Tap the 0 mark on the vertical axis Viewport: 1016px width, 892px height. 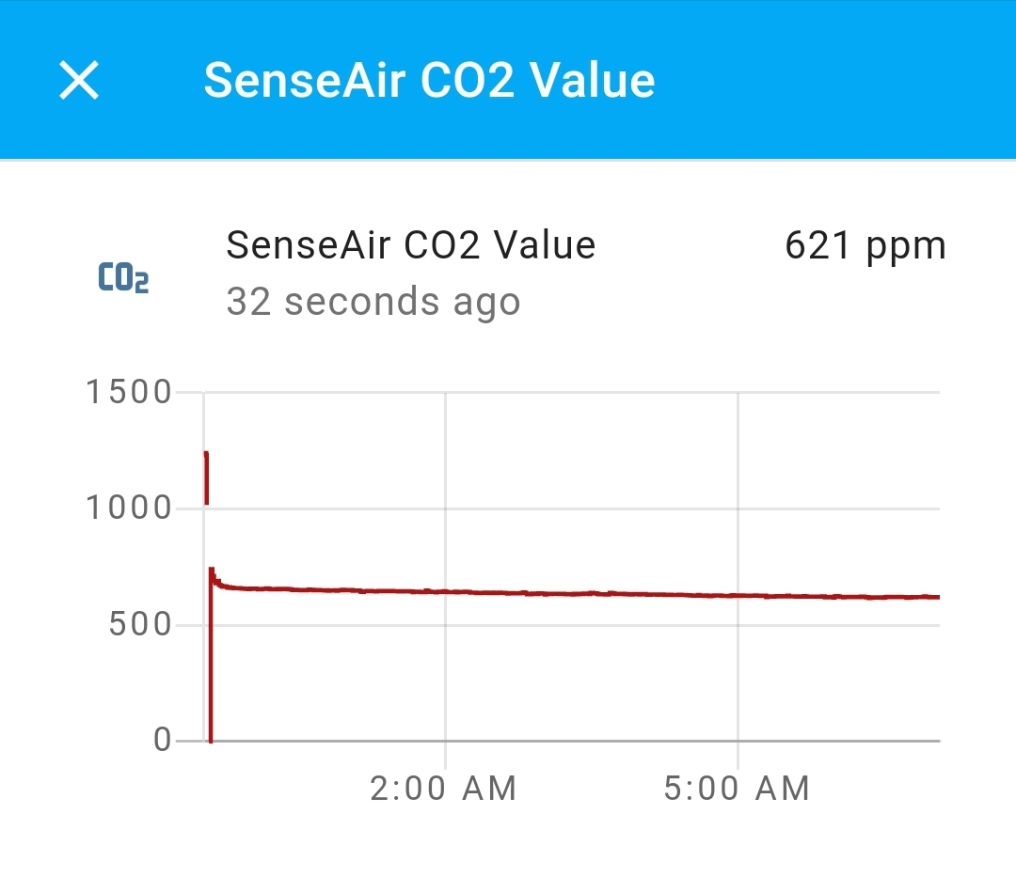162,739
